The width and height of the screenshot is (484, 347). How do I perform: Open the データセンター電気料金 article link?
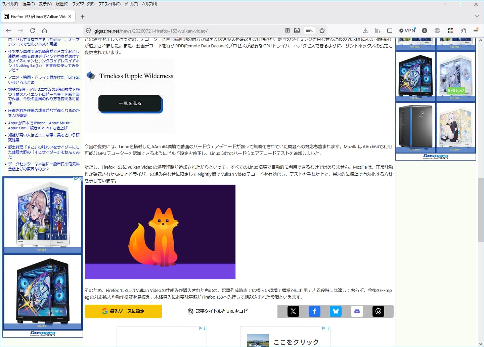click(44, 166)
